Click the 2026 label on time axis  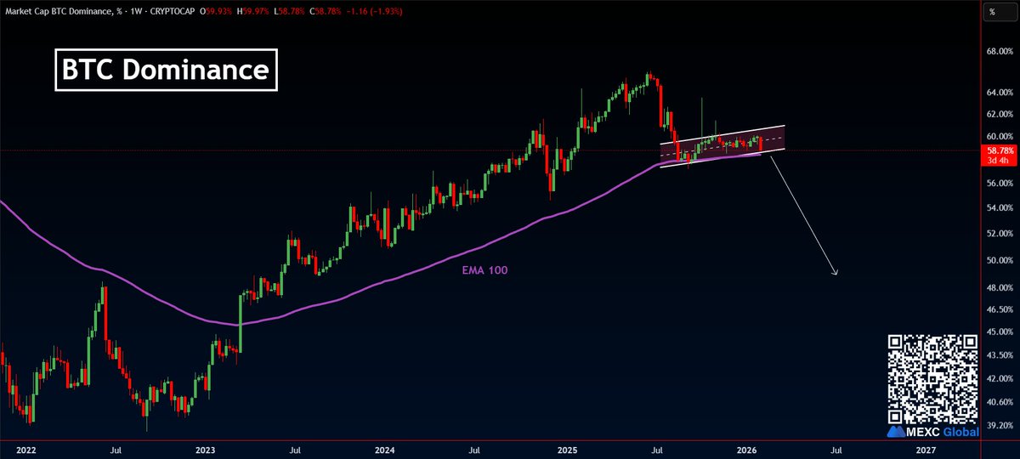[x=746, y=449]
